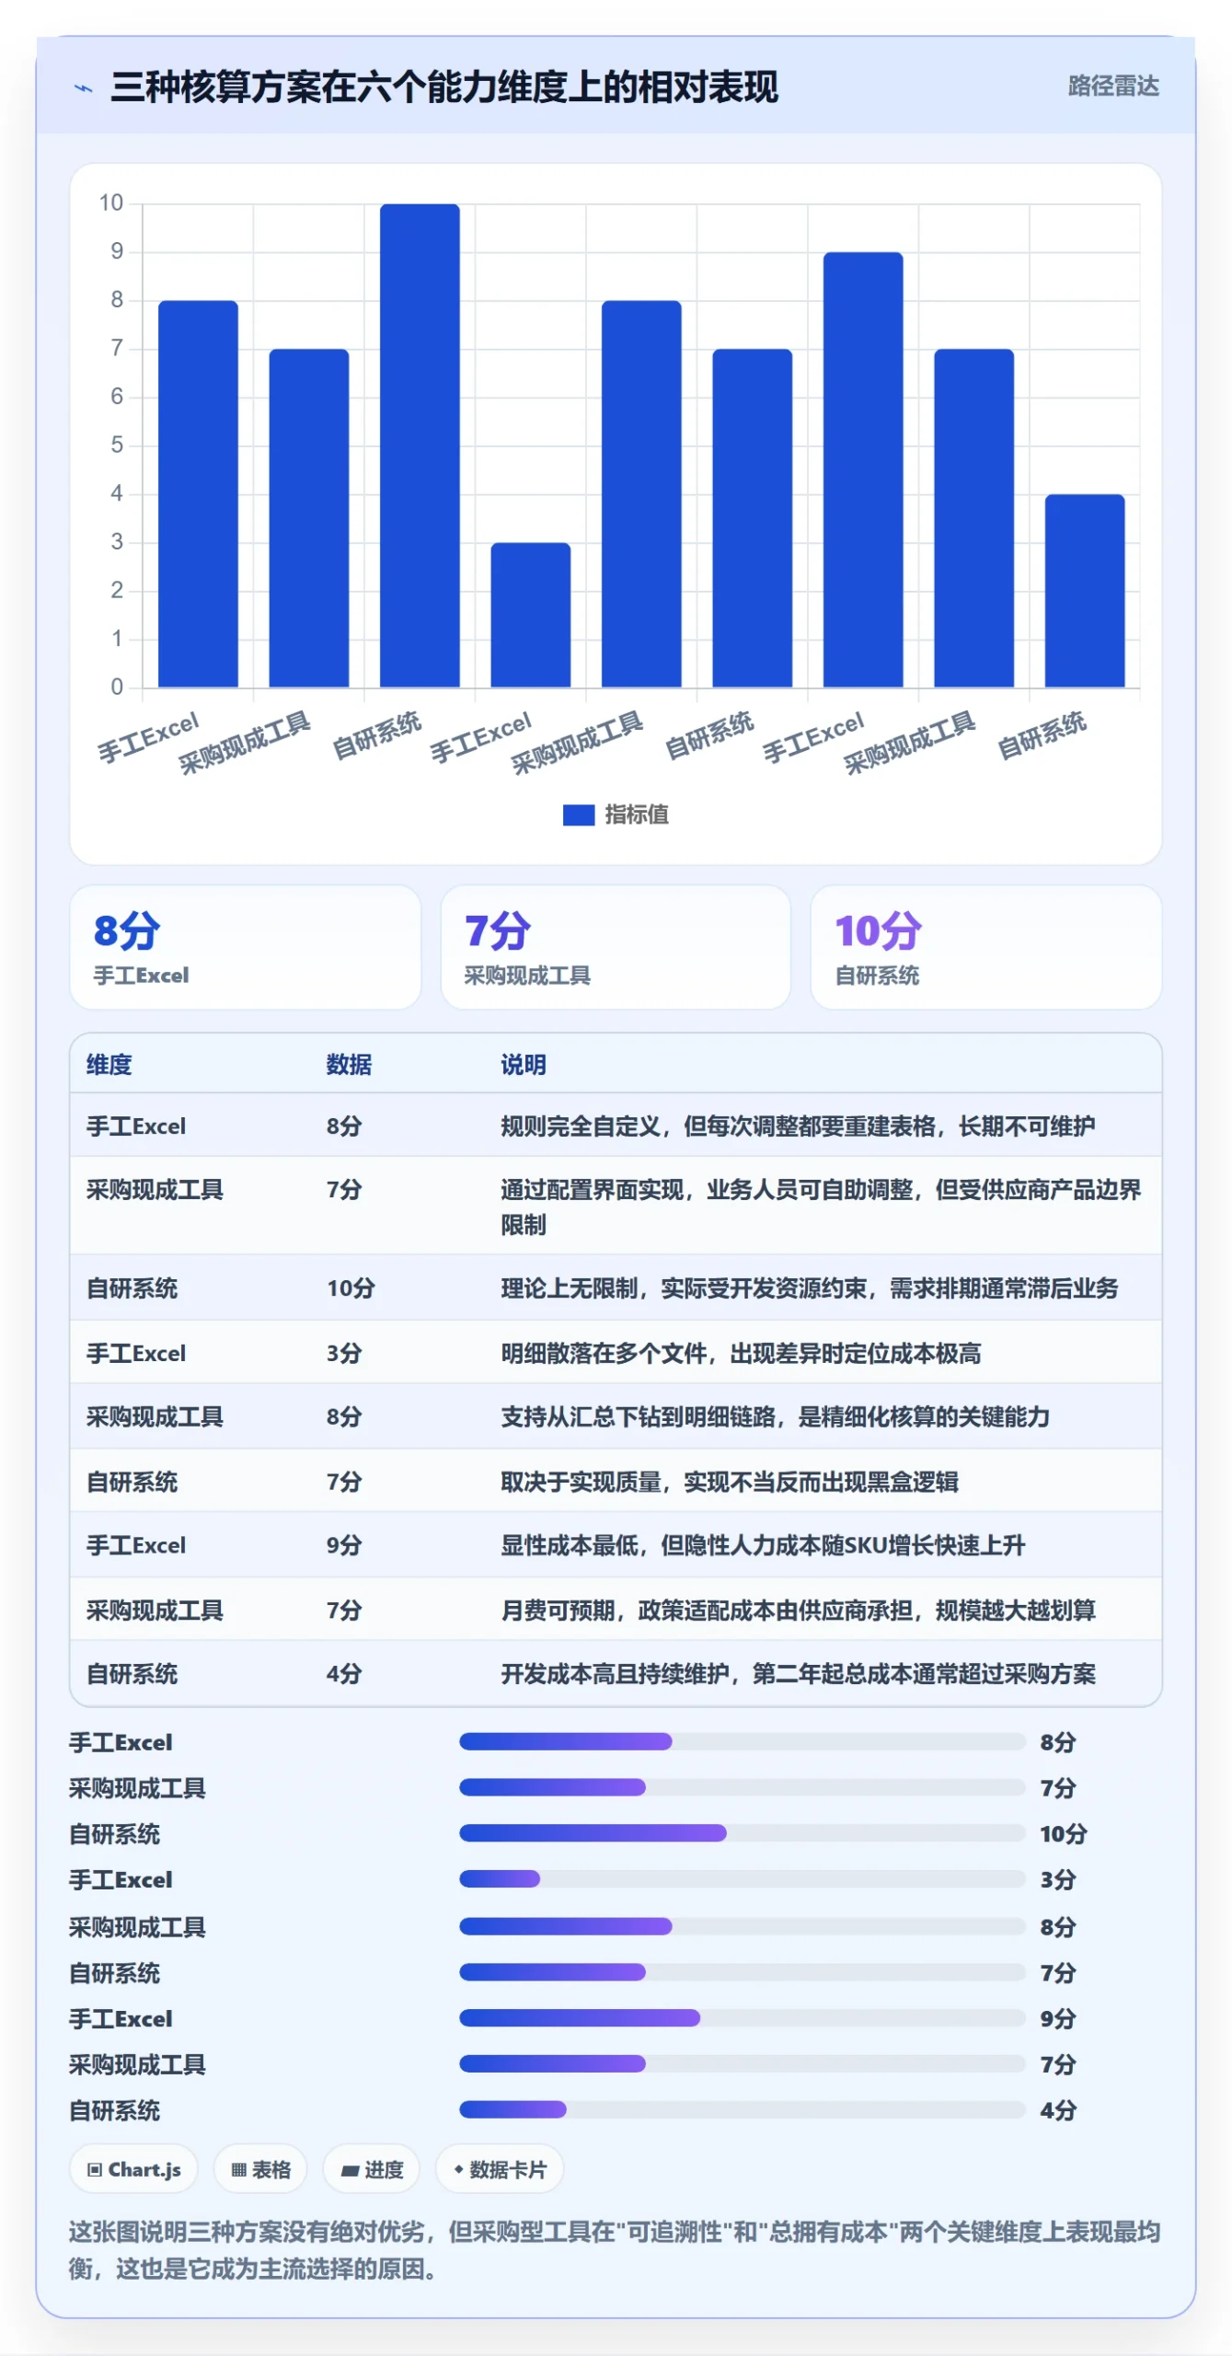Click the 手工Excel progress bar showing 3分
Viewport: 1232px width, 2356px height.
pyautogui.click(x=743, y=1879)
